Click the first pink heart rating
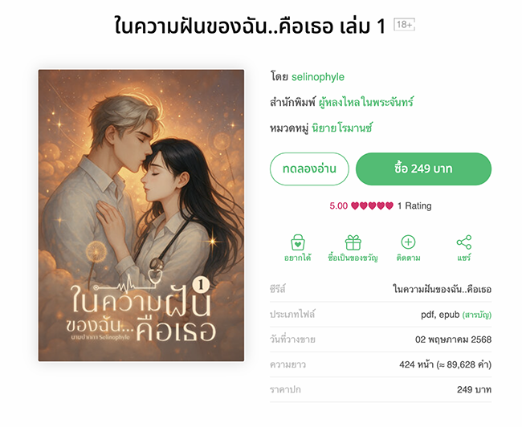This screenshot has height=427, width=522. pyautogui.click(x=355, y=205)
